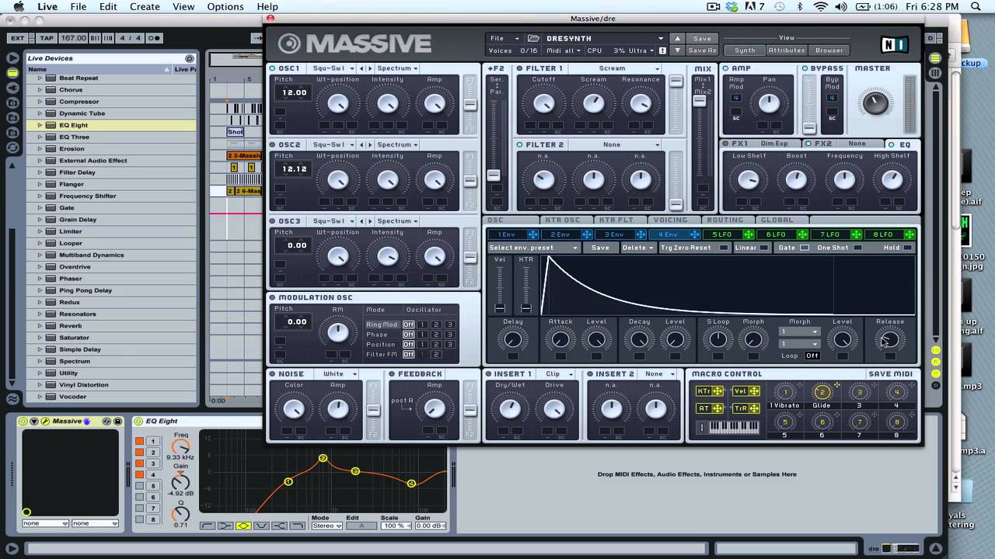Toggle the One Shot checkbox
The image size is (995, 559).
[x=857, y=248]
